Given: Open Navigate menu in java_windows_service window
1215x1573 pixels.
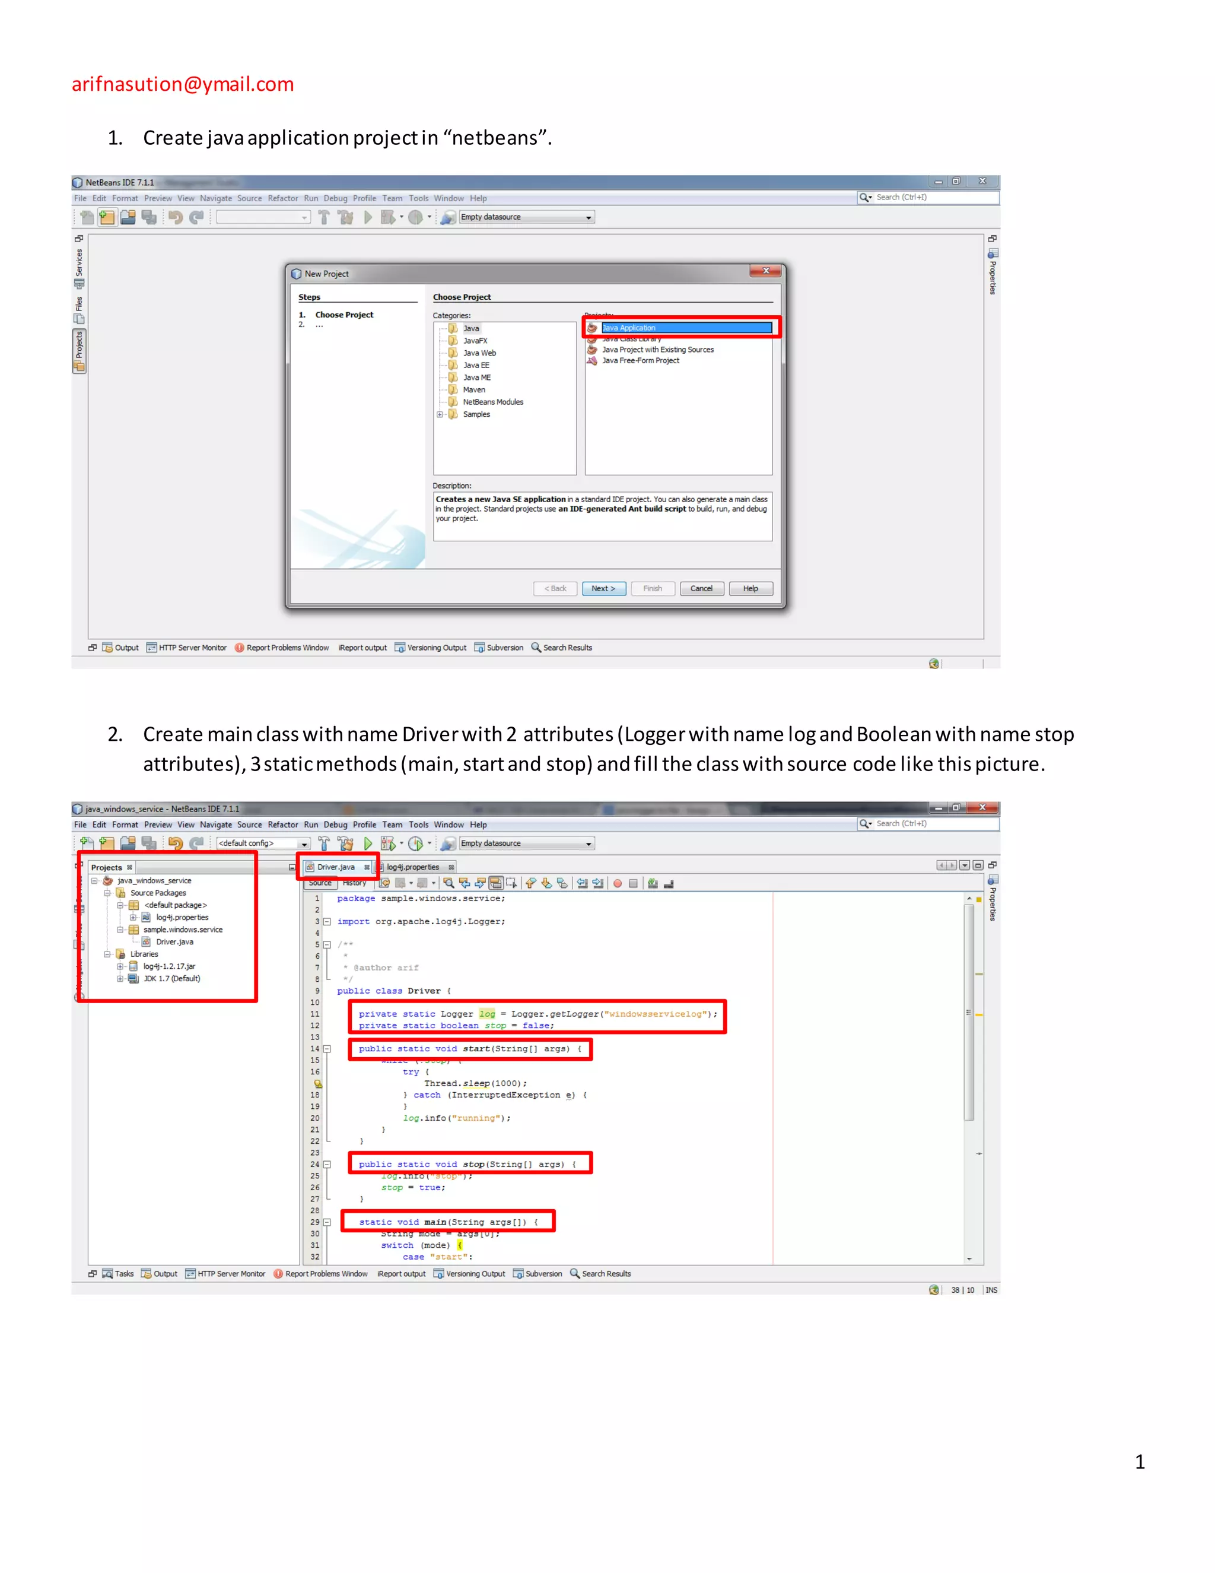Looking at the screenshot, I should tap(216, 826).
